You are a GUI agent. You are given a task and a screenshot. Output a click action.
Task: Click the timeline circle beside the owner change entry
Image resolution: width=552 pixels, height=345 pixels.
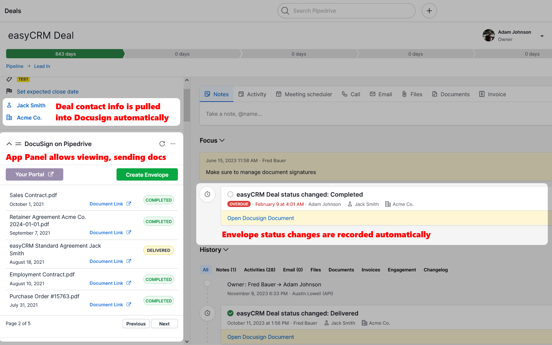207,283
